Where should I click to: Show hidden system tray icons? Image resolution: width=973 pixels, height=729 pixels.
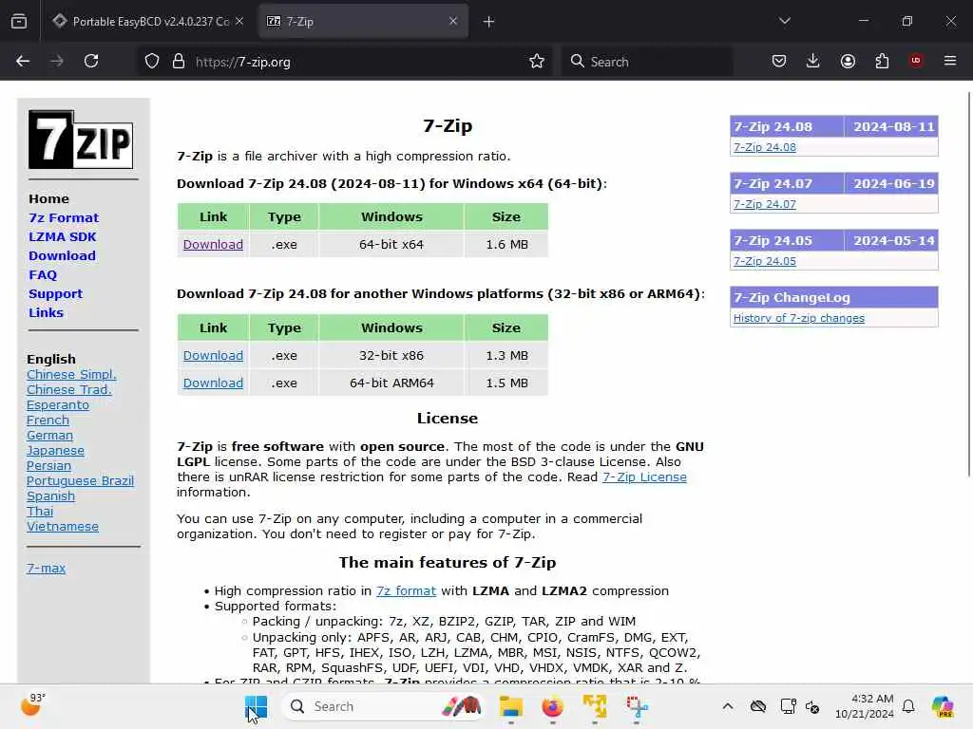728,706
